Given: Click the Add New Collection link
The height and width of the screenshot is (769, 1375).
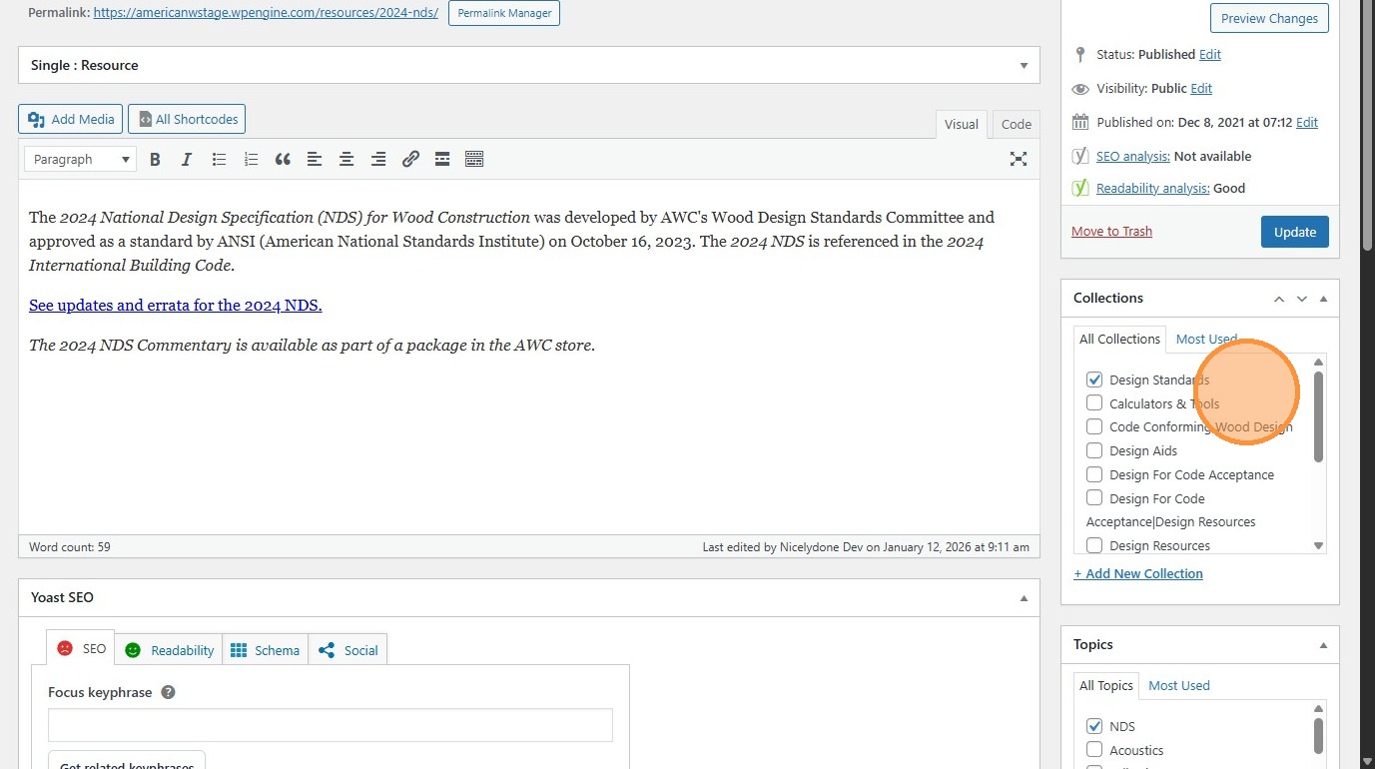Looking at the screenshot, I should 1138,573.
